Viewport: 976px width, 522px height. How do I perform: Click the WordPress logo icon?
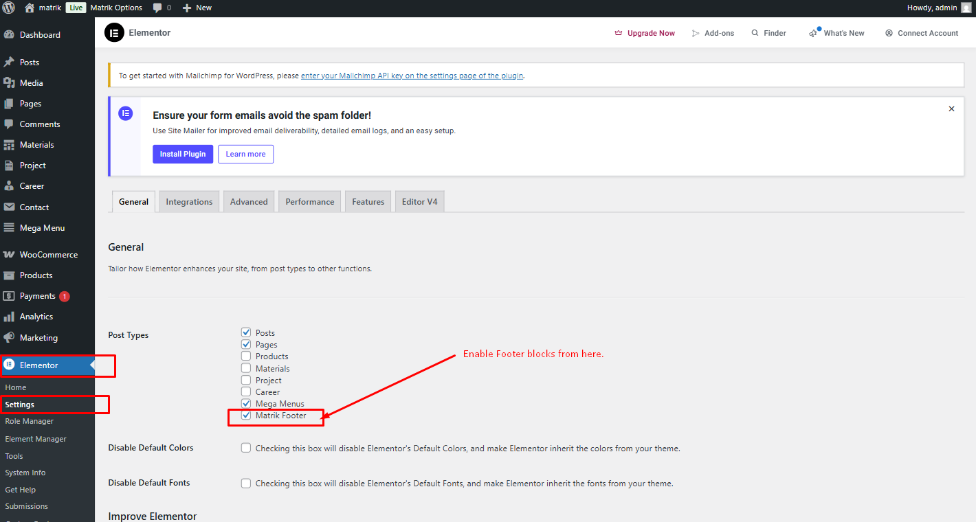tap(9, 8)
